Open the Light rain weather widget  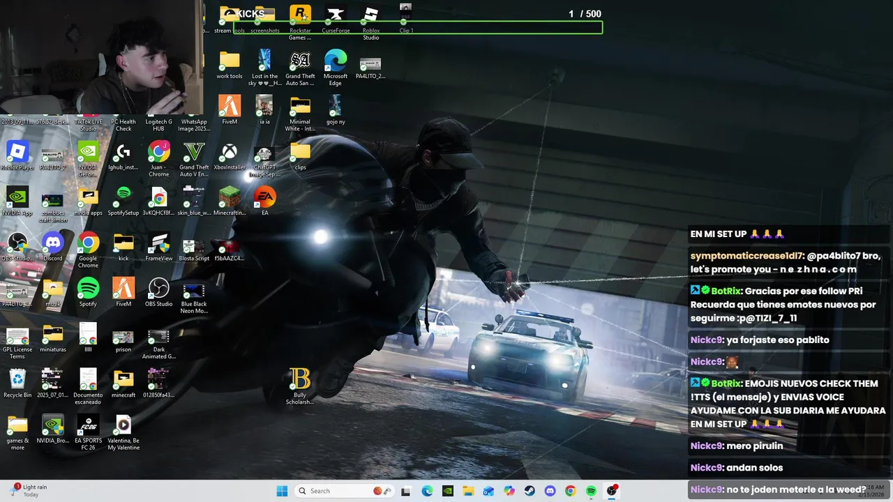pyautogui.click(x=28, y=491)
